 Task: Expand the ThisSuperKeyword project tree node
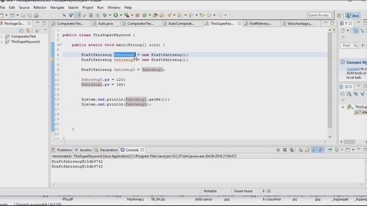(2, 42)
